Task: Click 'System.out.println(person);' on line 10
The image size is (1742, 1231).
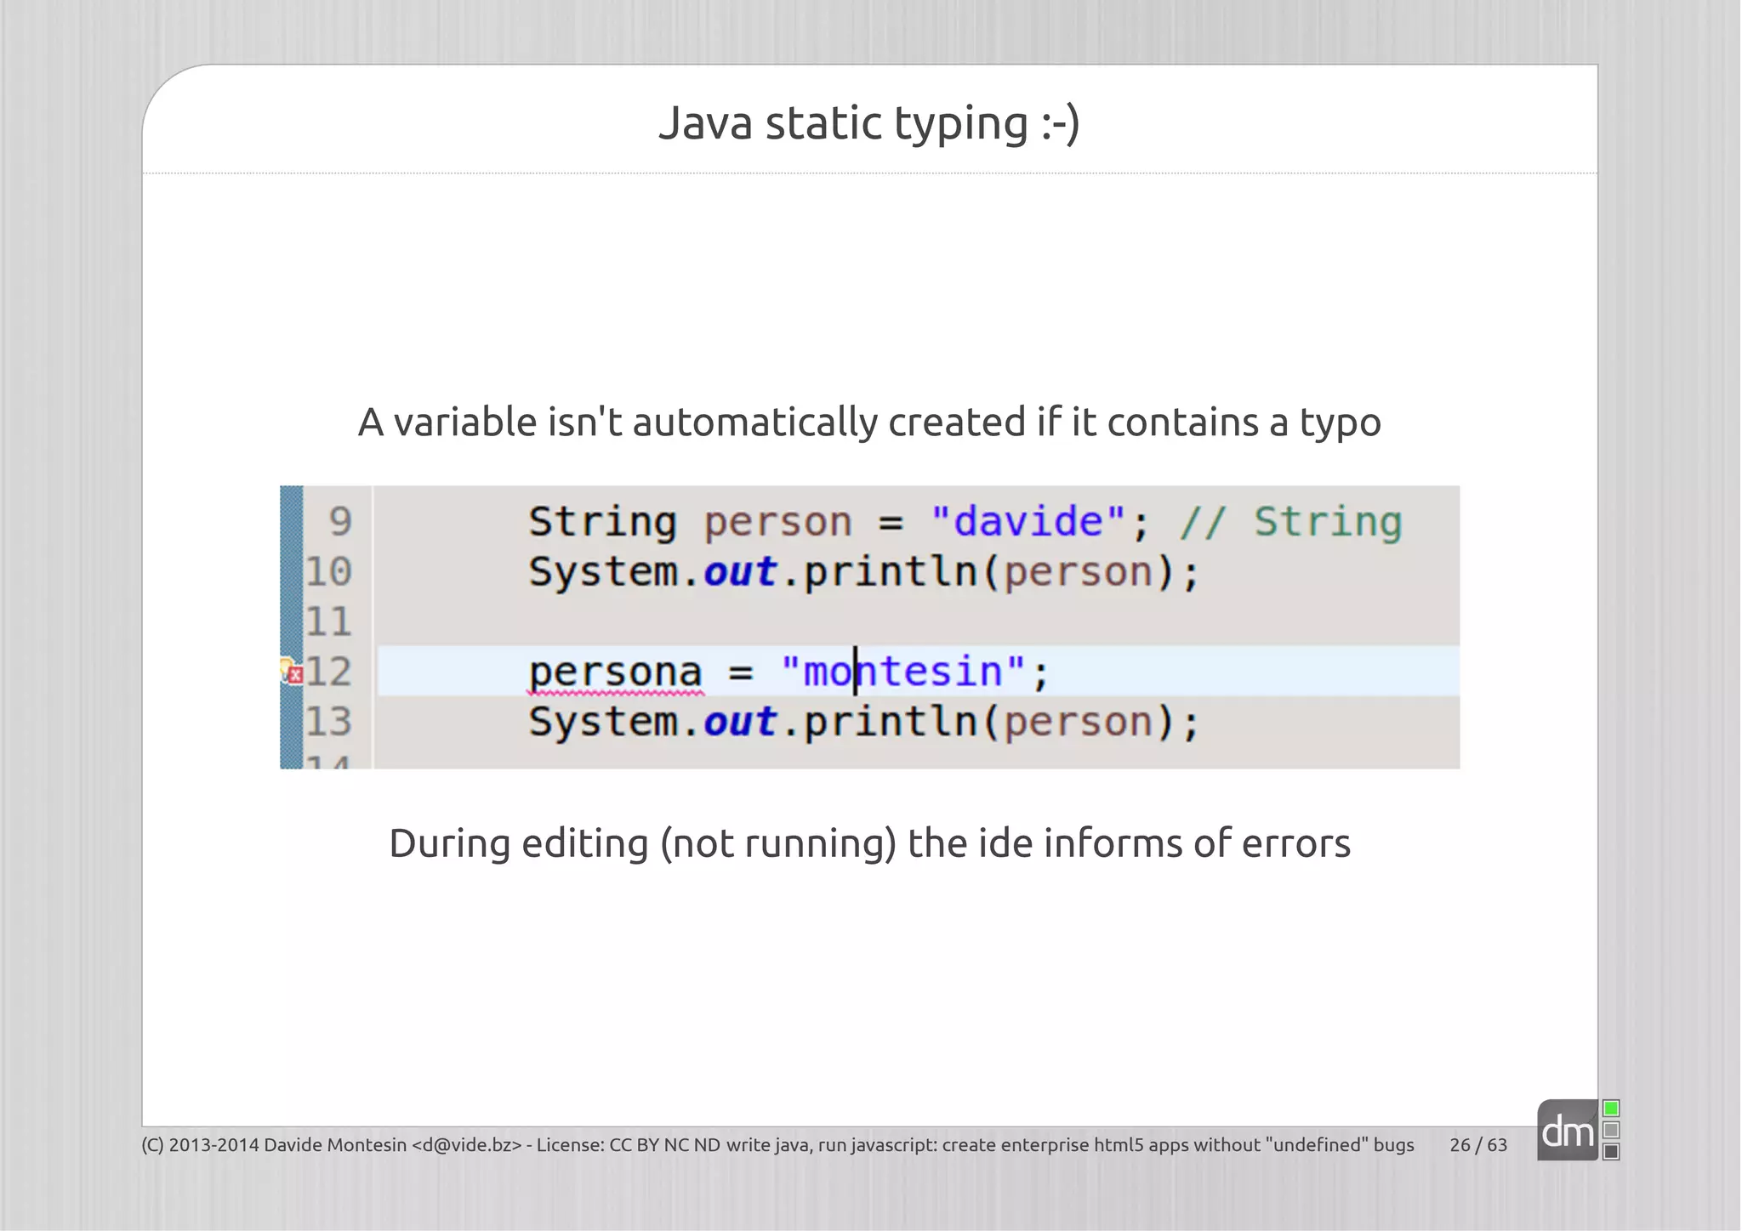Action: 863,572
